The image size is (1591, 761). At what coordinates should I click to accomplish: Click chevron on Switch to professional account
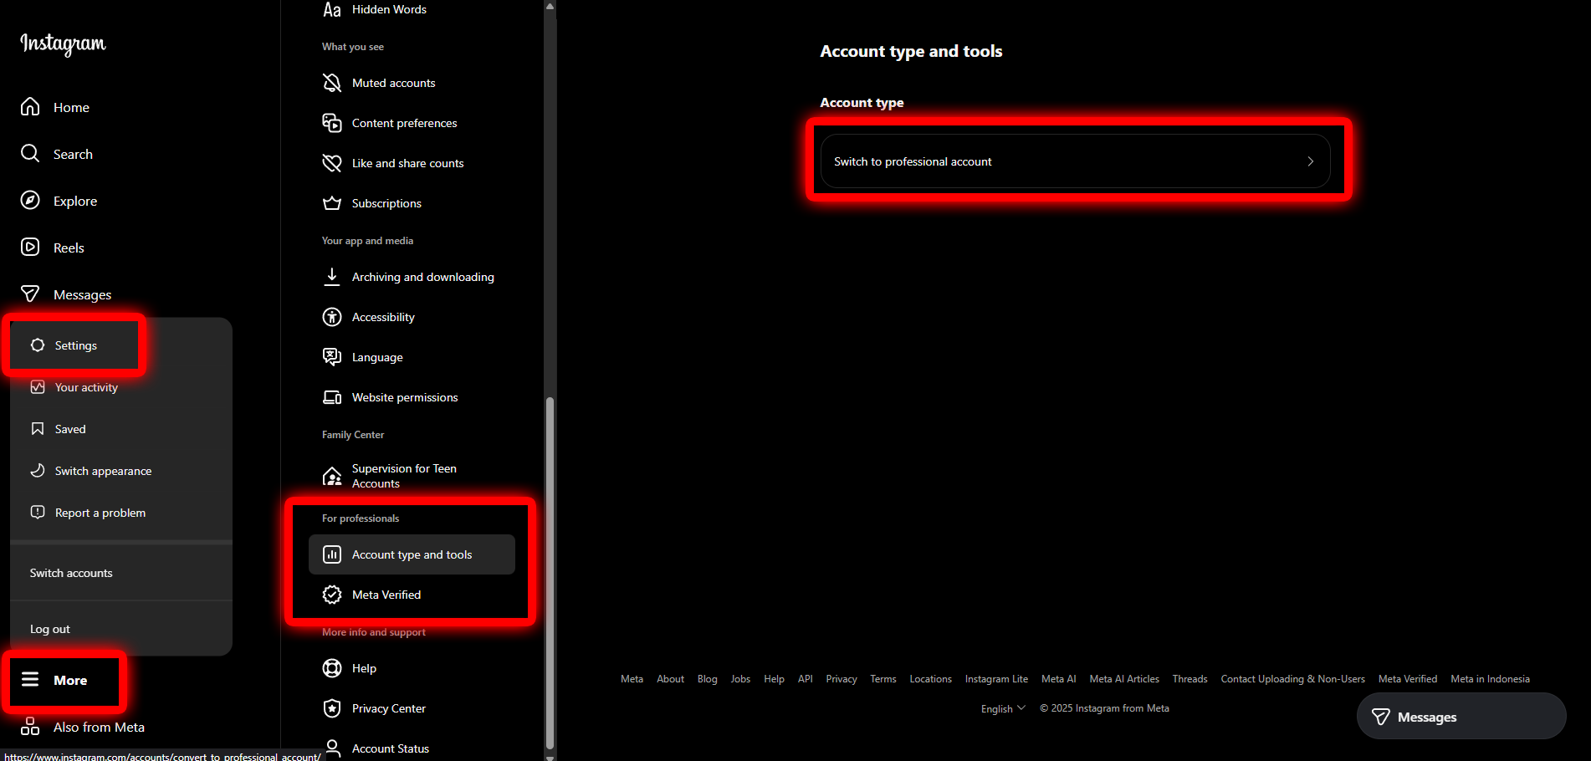pyautogui.click(x=1310, y=161)
